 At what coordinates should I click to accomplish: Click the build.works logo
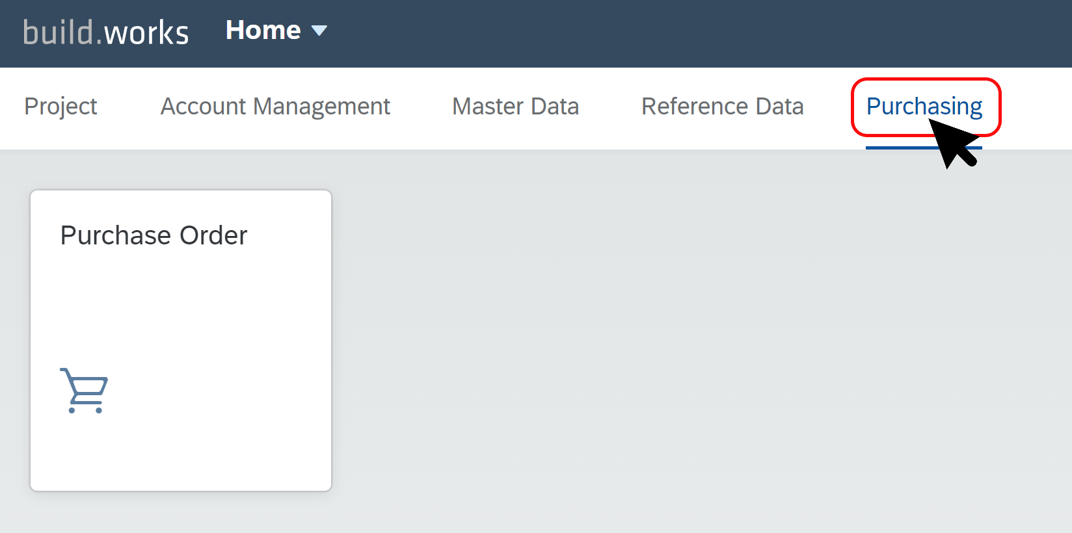pyautogui.click(x=106, y=32)
